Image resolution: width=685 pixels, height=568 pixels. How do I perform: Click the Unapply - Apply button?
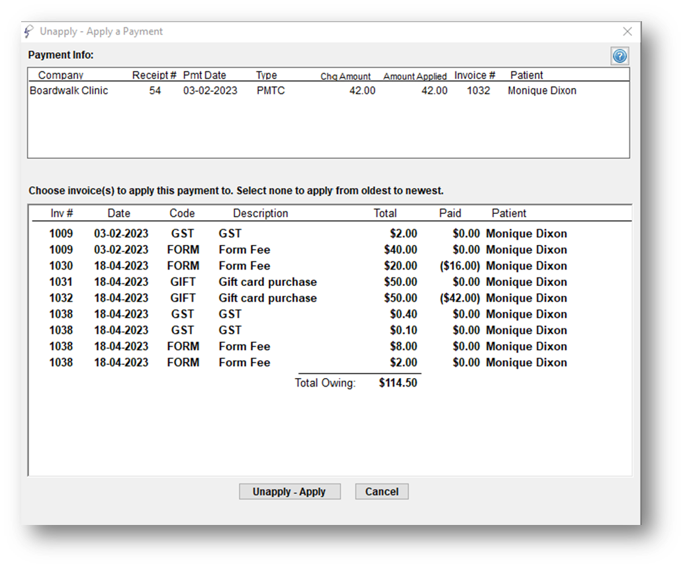click(290, 491)
